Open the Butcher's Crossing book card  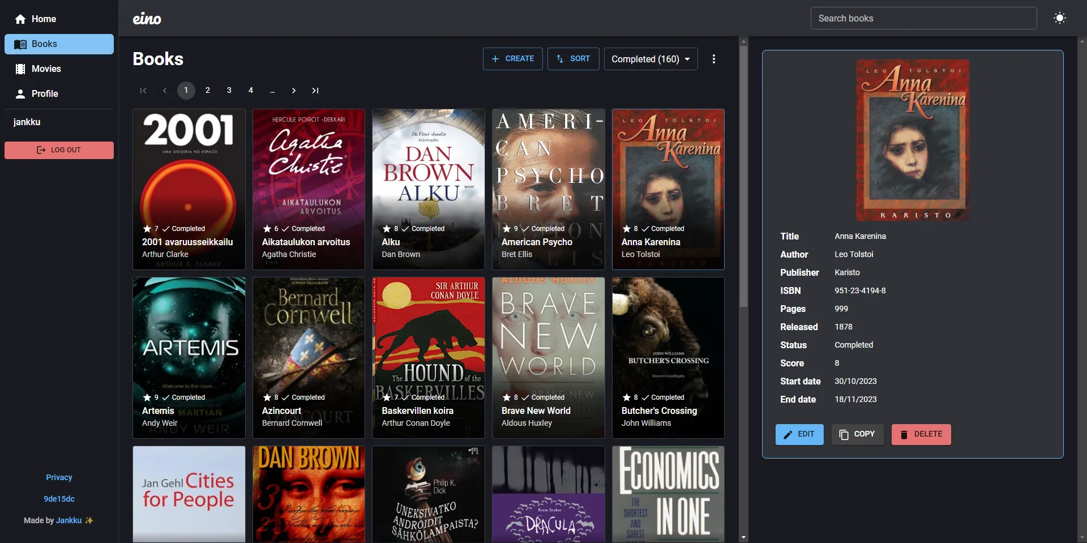coord(668,358)
